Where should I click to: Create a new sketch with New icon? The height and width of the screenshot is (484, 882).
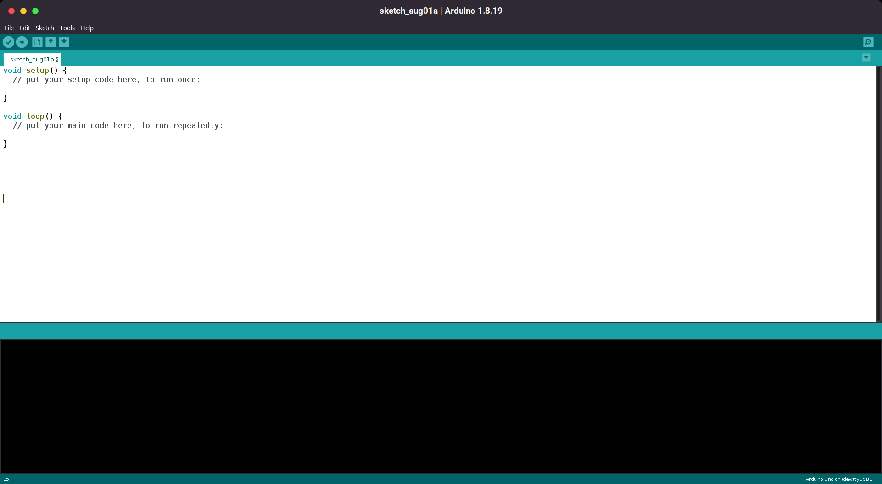tap(37, 42)
